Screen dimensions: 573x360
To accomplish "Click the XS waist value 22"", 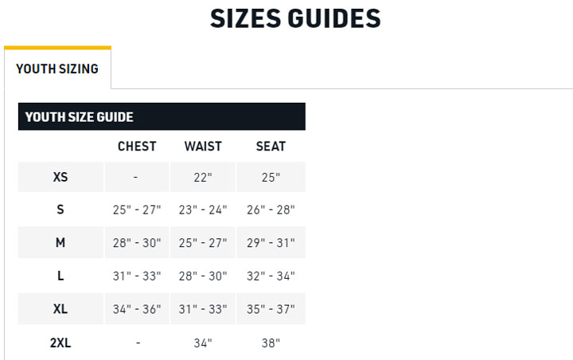I will pos(203,177).
